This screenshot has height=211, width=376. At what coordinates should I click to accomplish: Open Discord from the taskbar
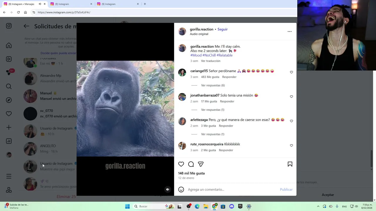(x=231, y=206)
